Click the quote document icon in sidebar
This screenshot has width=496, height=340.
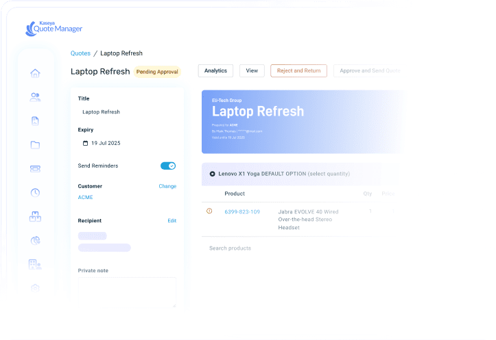point(35,121)
